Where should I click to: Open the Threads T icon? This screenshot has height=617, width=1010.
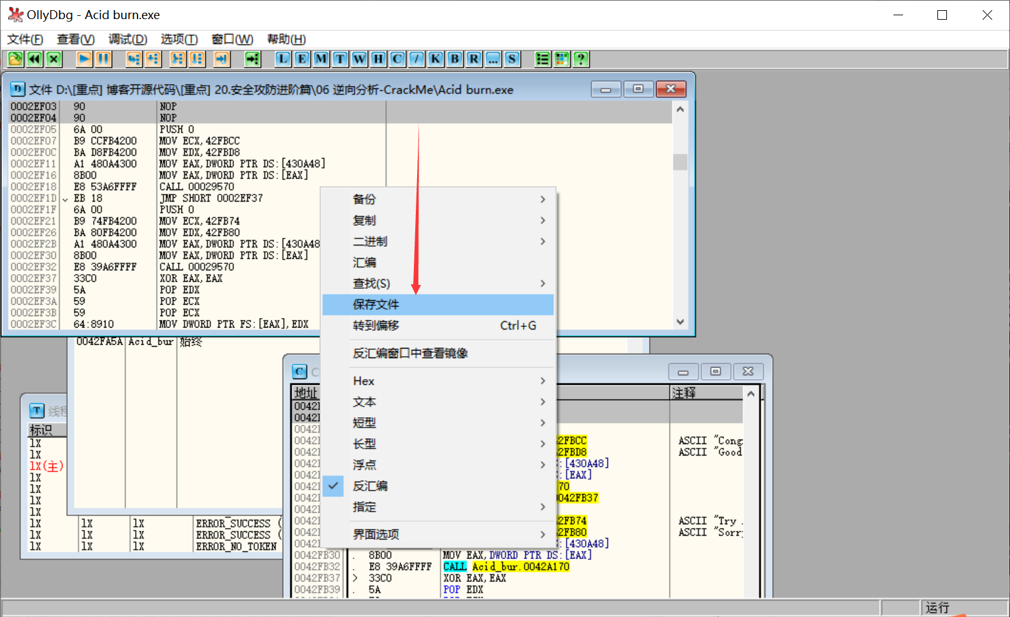(x=340, y=59)
